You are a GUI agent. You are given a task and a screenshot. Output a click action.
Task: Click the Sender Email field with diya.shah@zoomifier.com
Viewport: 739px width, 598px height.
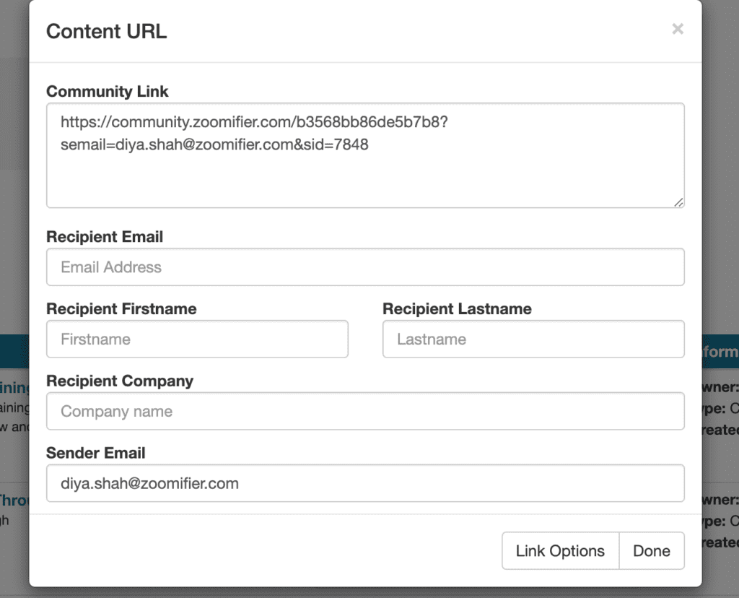(x=365, y=483)
